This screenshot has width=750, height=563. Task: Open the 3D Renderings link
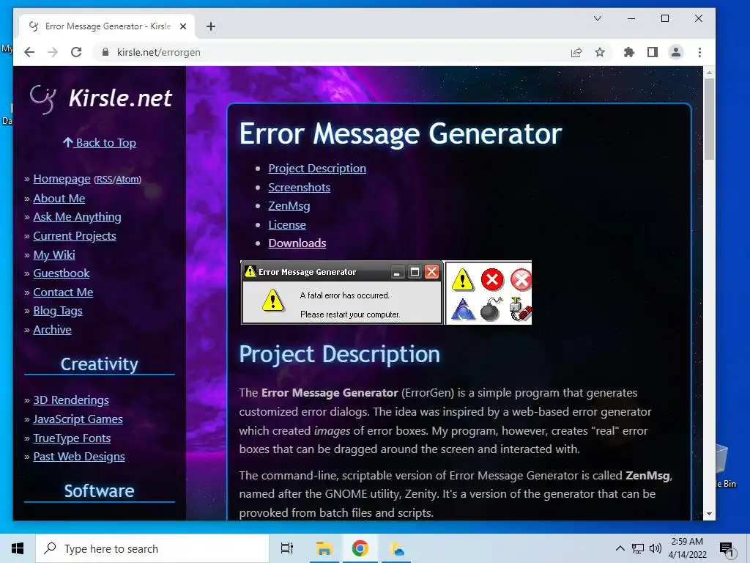[71, 400]
